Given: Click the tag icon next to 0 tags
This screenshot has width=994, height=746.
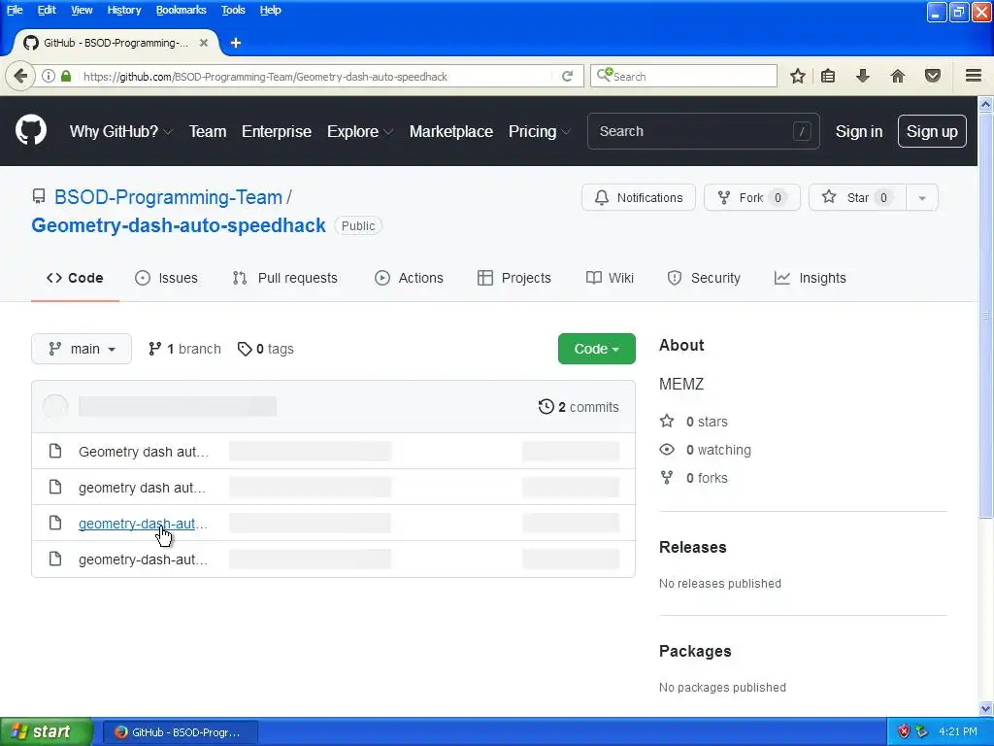Looking at the screenshot, I should pos(245,349).
